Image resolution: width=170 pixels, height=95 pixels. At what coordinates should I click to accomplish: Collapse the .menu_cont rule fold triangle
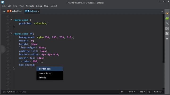pyautogui.click(x=11, y=20)
